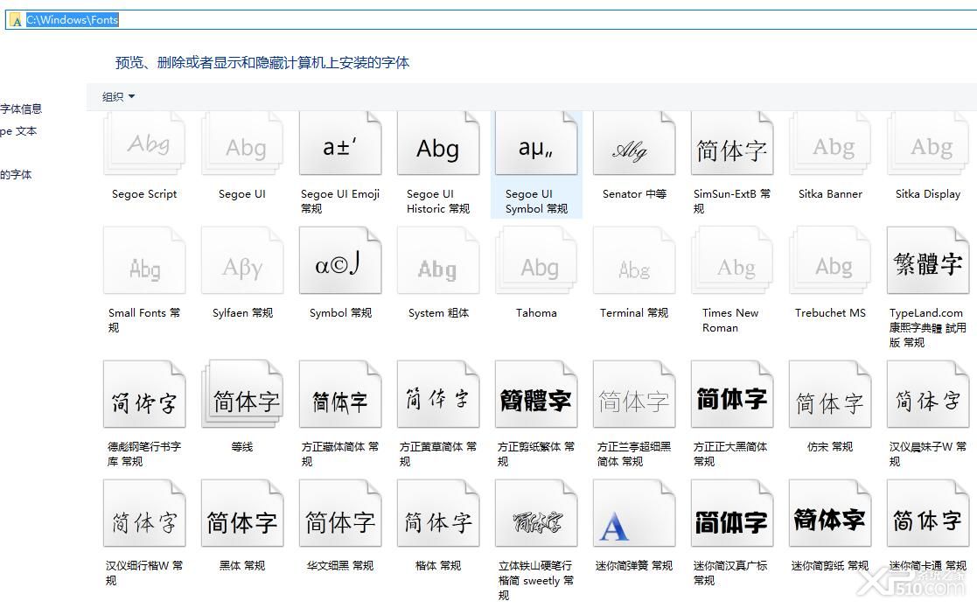Screen dimensions: 977x608
Task: Open the Tahoma font preview
Action: point(535,260)
